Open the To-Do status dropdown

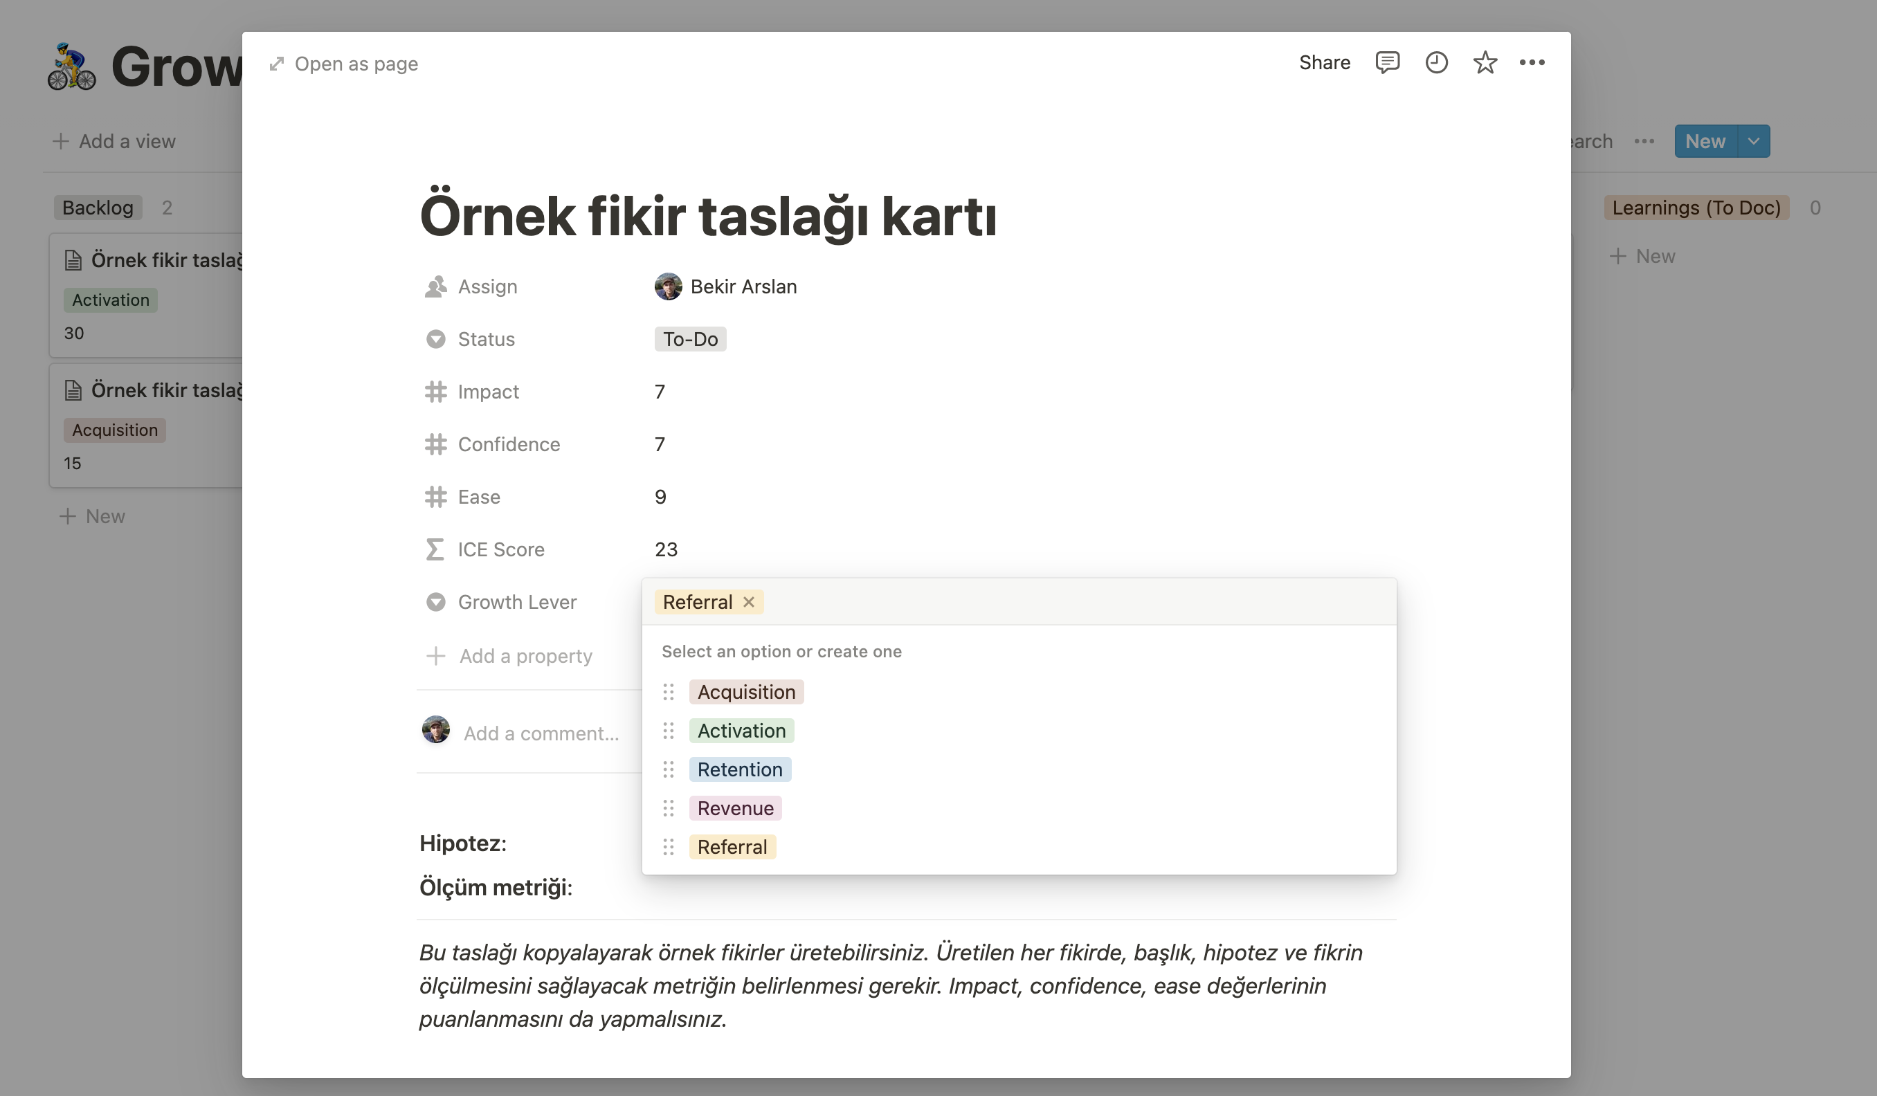coord(690,339)
